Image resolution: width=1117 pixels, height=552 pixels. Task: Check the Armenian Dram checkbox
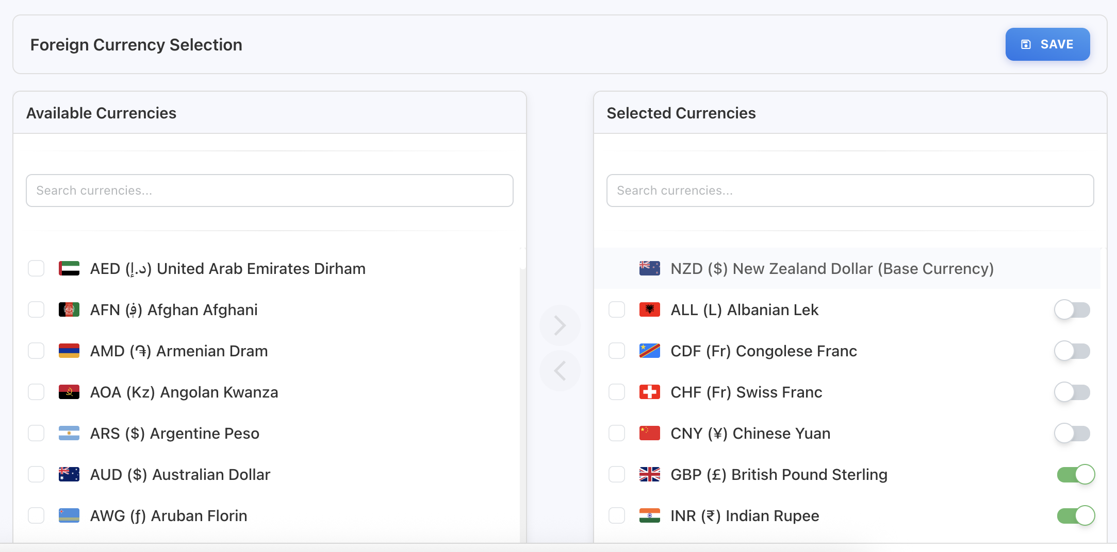click(x=36, y=351)
